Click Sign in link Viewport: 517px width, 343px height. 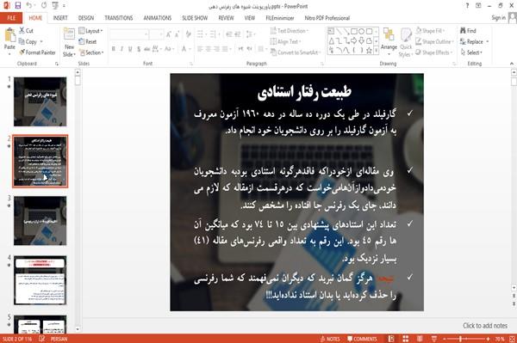tap(498, 18)
